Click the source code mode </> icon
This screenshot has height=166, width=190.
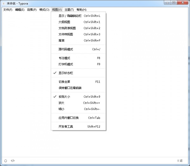[x=13, y=161]
